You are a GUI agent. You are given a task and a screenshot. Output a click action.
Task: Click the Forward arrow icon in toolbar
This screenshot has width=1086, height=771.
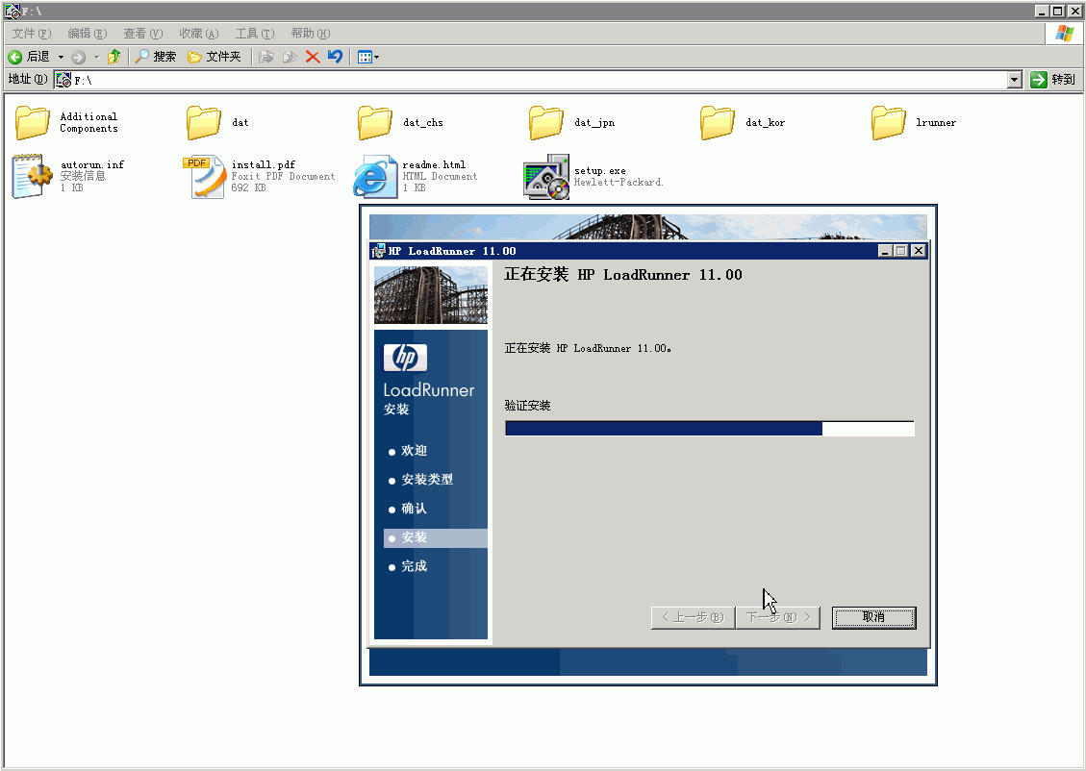[78, 57]
